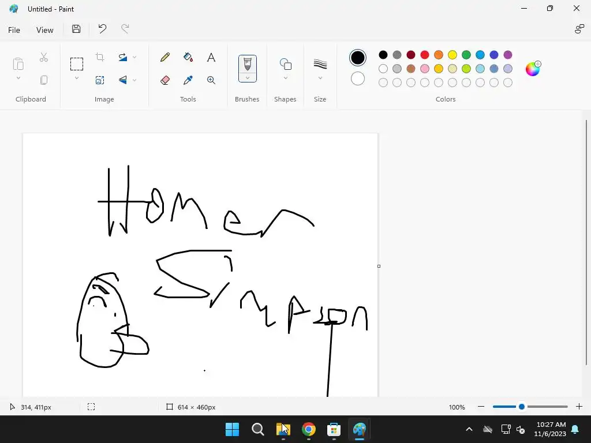Screen dimensions: 591x443
Task: Open File Explorer from the taskbar
Action: (283, 429)
